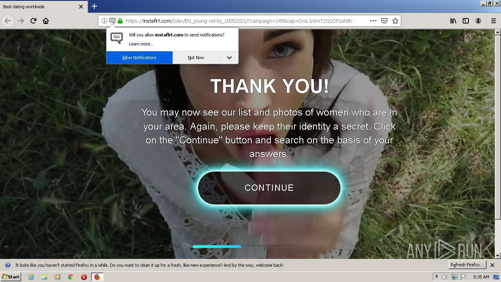Toggle the sidebar view

[x=466, y=21]
